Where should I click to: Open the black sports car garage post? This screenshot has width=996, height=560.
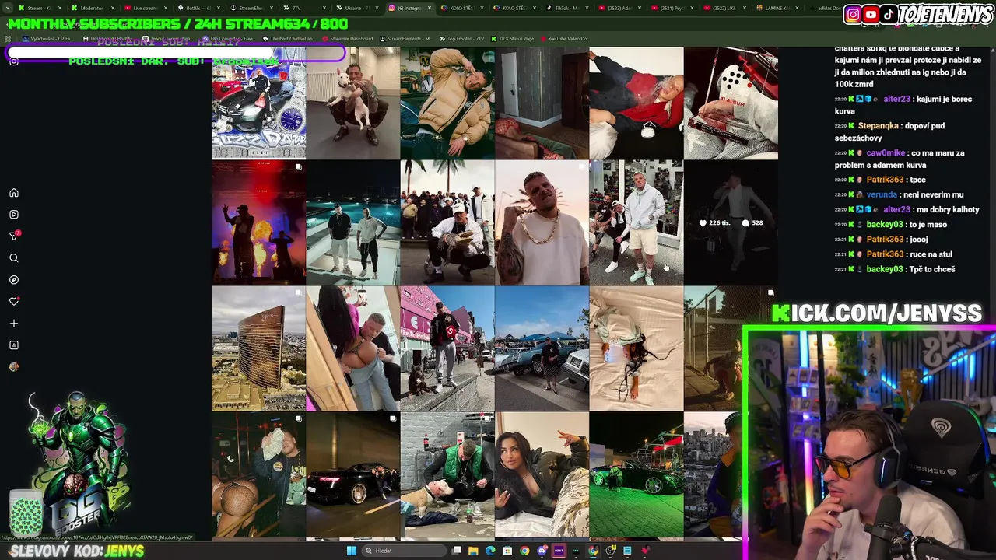click(x=352, y=474)
